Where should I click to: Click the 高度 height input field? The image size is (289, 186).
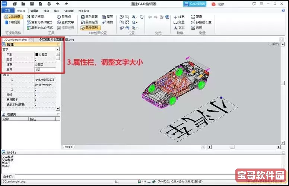point(45,70)
